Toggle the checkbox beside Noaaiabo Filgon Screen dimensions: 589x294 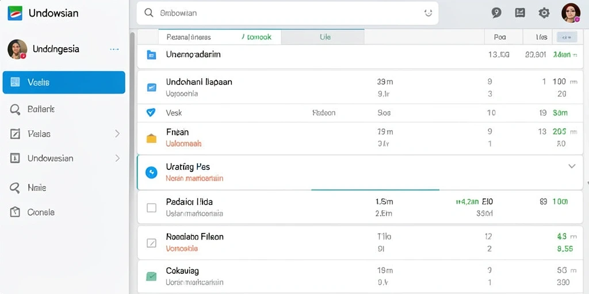151,243
